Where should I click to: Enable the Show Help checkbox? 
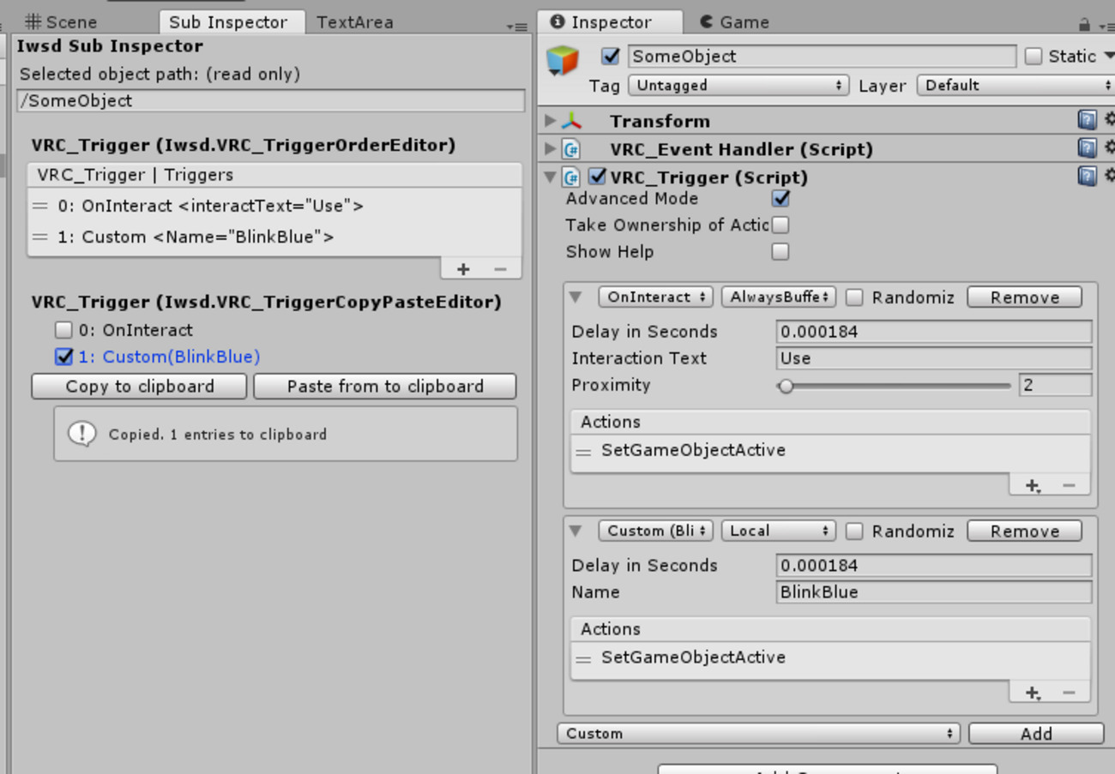[780, 252]
